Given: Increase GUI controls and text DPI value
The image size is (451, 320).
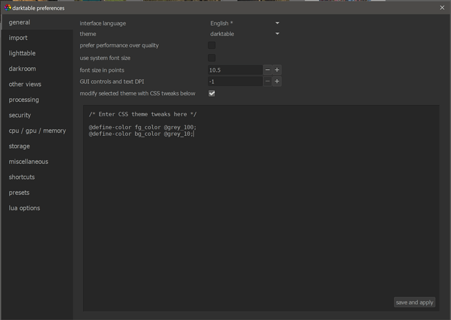Looking at the screenshot, I should (x=277, y=82).
